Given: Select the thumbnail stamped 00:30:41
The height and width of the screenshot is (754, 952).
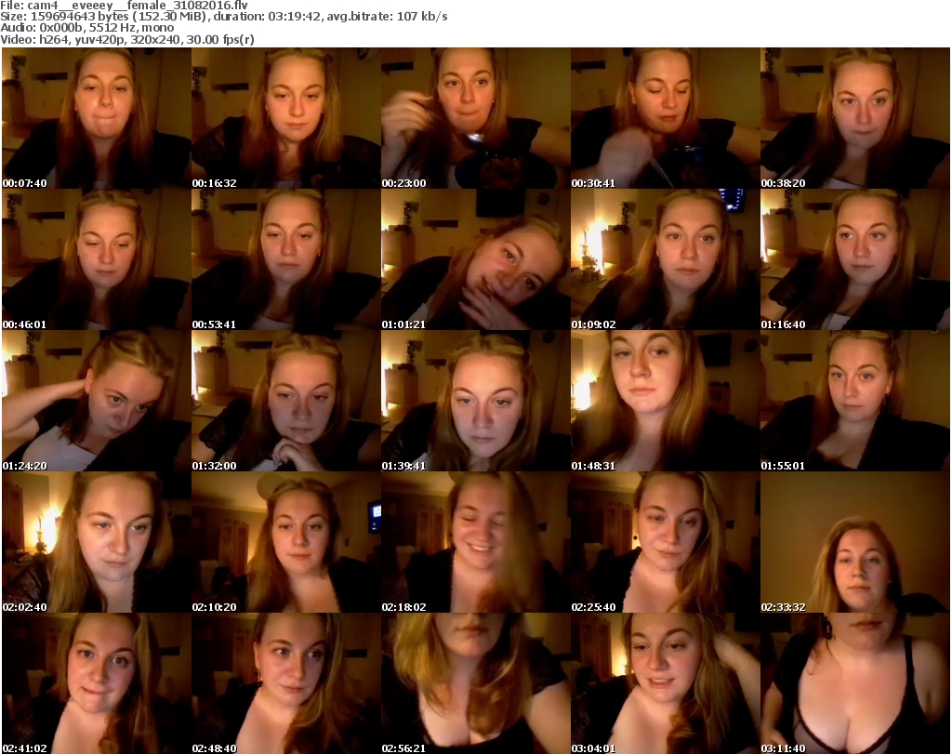Looking at the screenshot, I should point(665,118).
